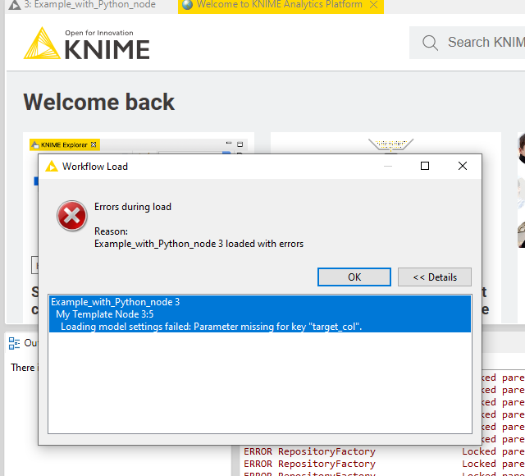Image resolution: width=525 pixels, height=476 pixels.
Task: Switch to the Example_with_Python_node editor tab
Action: pos(83,5)
